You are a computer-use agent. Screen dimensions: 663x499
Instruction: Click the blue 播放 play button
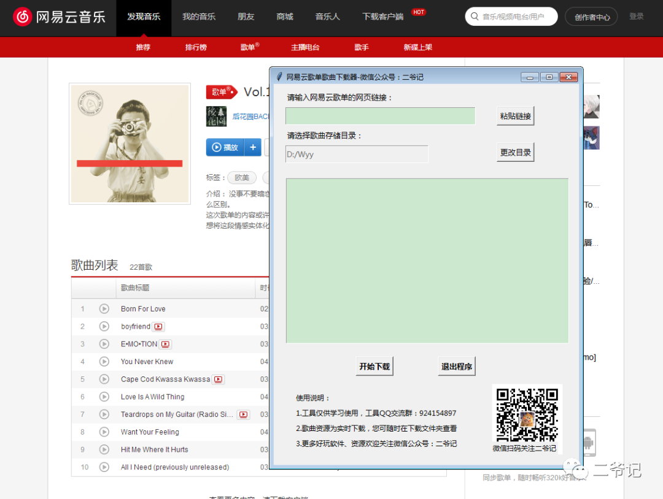tap(225, 147)
